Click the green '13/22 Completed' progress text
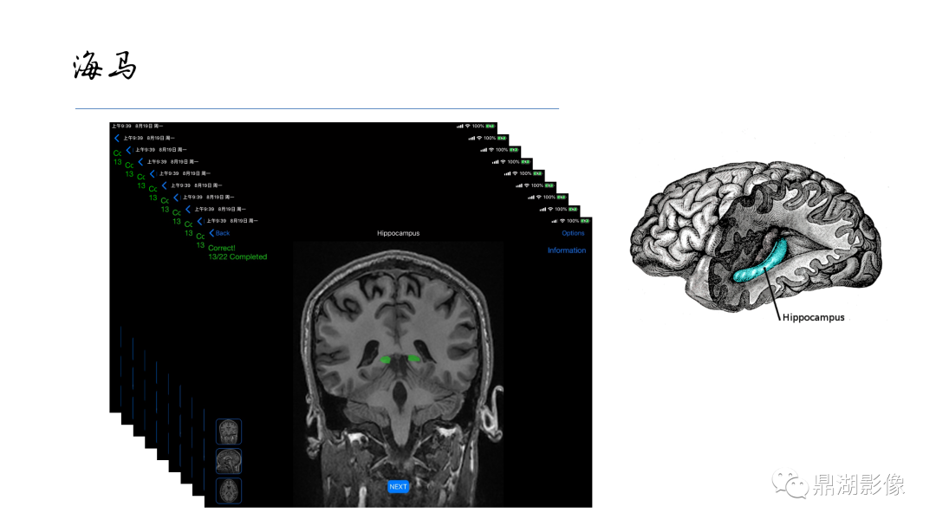The width and height of the screenshot is (936, 526). (237, 257)
